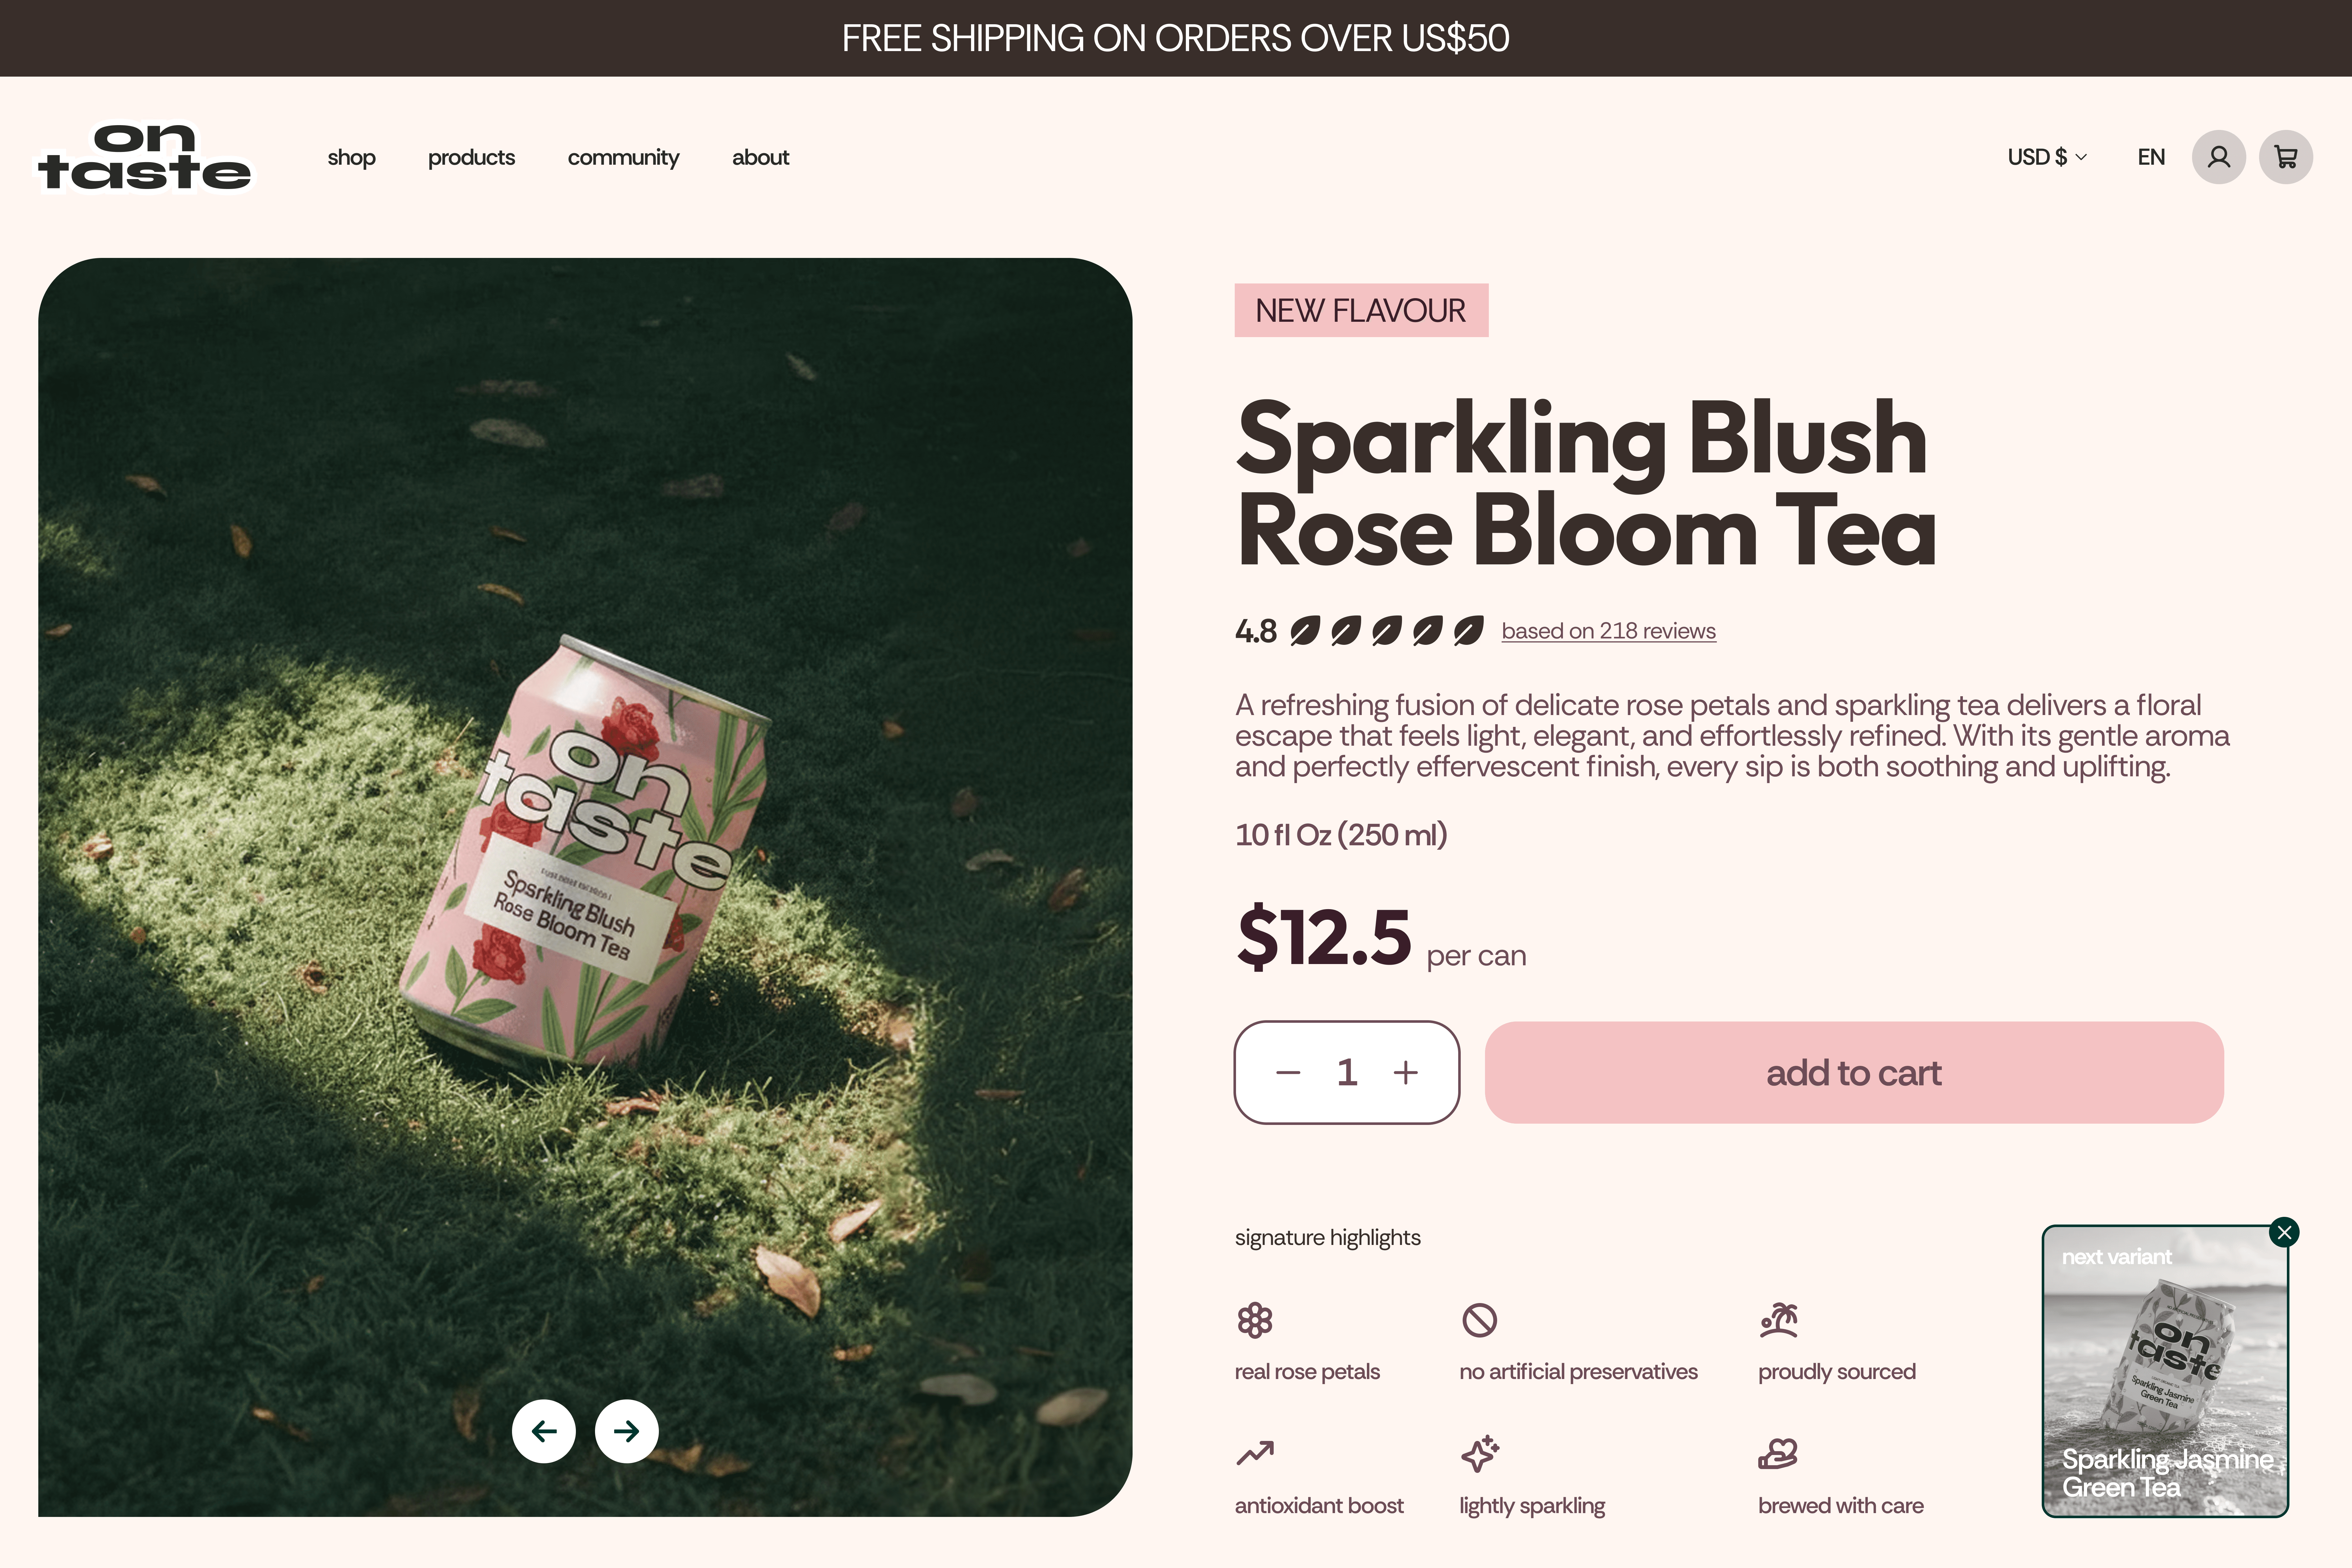Open the community menu item
Image resolution: width=2352 pixels, height=1568 pixels.
(623, 157)
